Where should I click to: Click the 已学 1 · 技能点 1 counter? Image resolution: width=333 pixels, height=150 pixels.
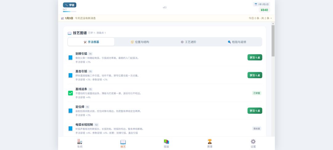[x=97, y=33]
